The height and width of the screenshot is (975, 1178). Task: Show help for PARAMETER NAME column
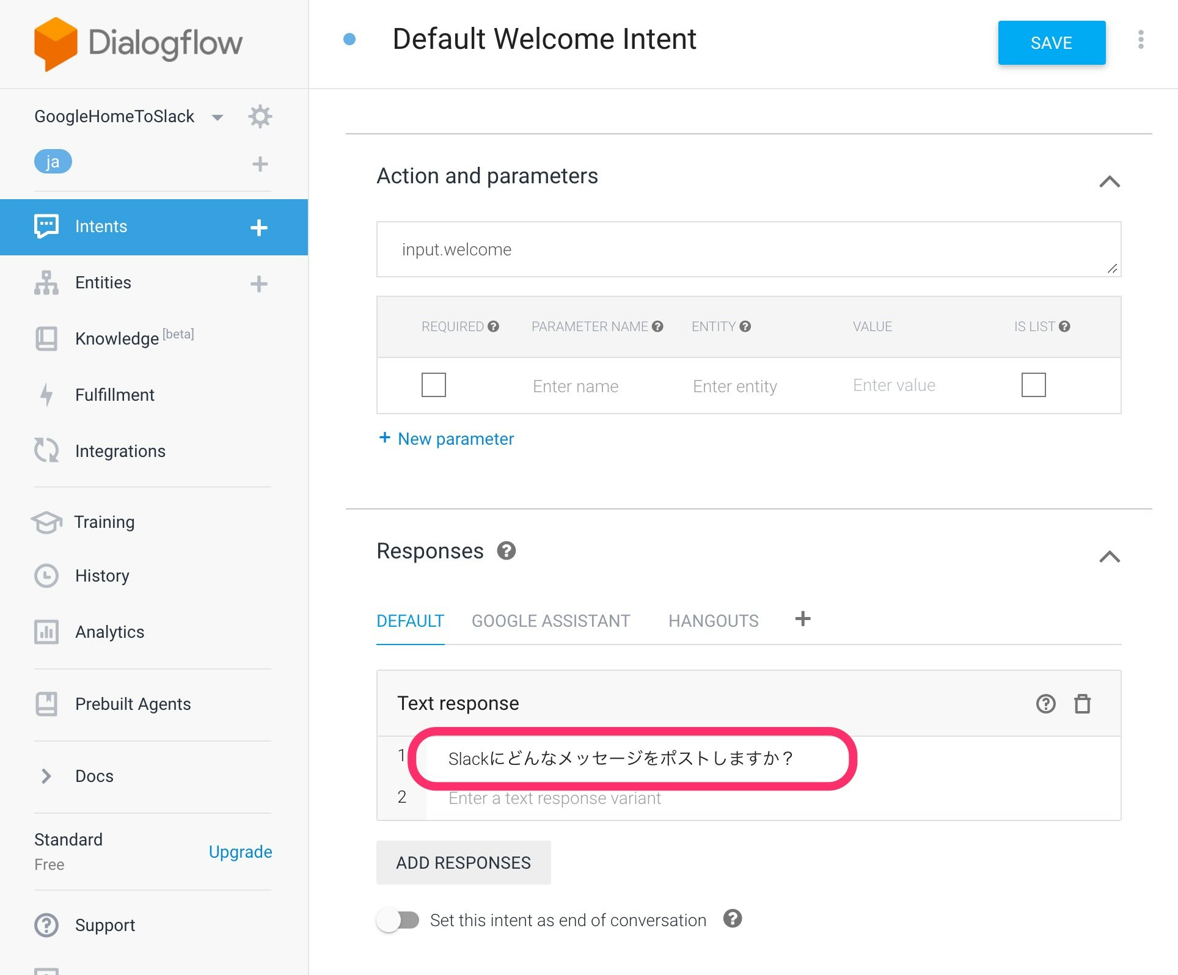pos(657,326)
